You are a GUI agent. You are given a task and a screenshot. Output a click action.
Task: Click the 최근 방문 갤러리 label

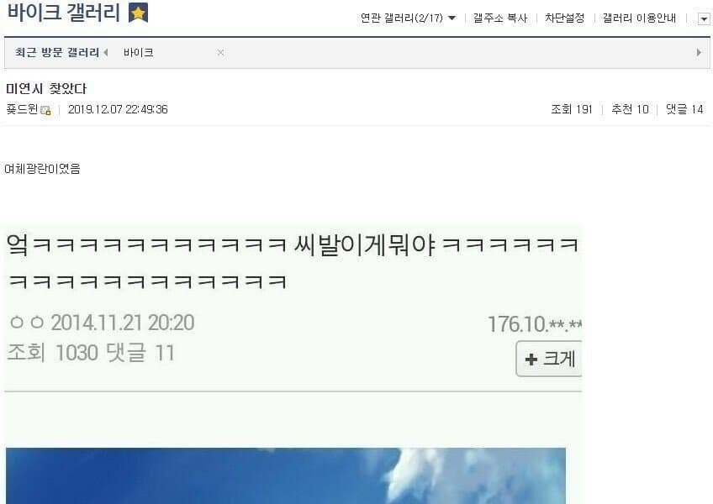click(57, 52)
